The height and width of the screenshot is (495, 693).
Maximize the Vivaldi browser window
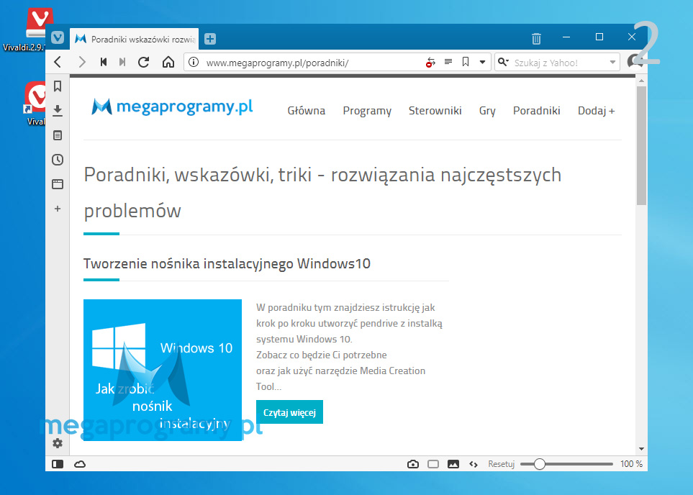tap(599, 37)
